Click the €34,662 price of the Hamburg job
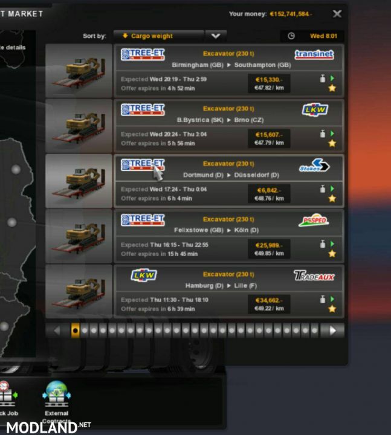The image size is (391, 435). 268,300
